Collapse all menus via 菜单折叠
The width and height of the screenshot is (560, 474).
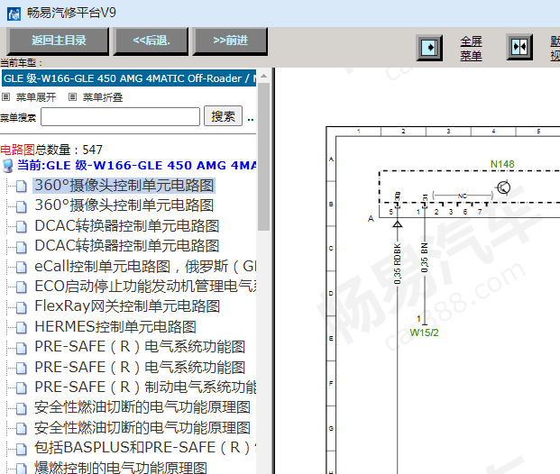pyautogui.click(x=103, y=97)
